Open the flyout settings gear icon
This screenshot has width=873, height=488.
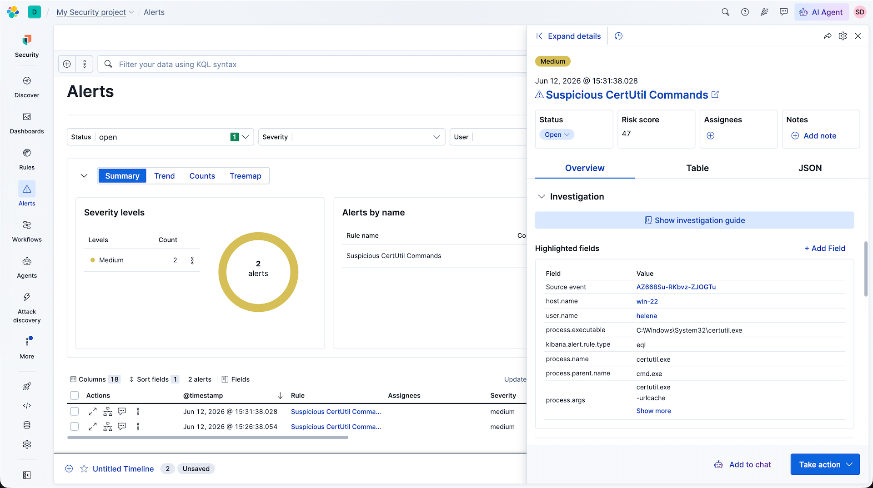(x=843, y=36)
